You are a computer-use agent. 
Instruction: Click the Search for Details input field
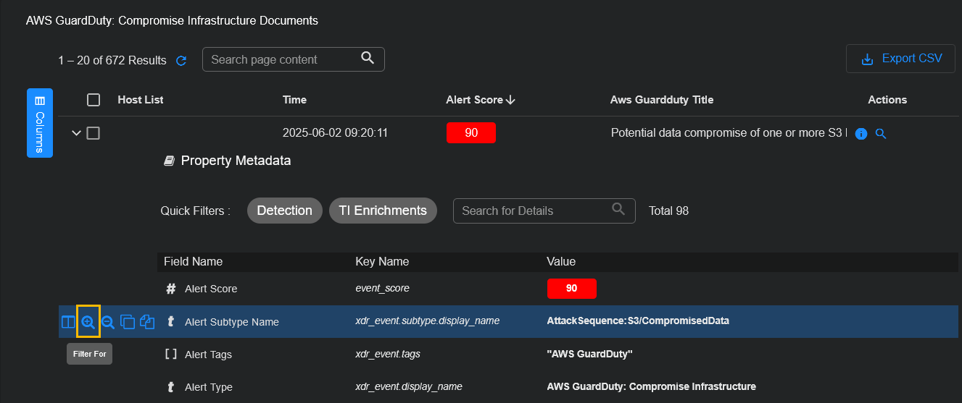(533, 211)
